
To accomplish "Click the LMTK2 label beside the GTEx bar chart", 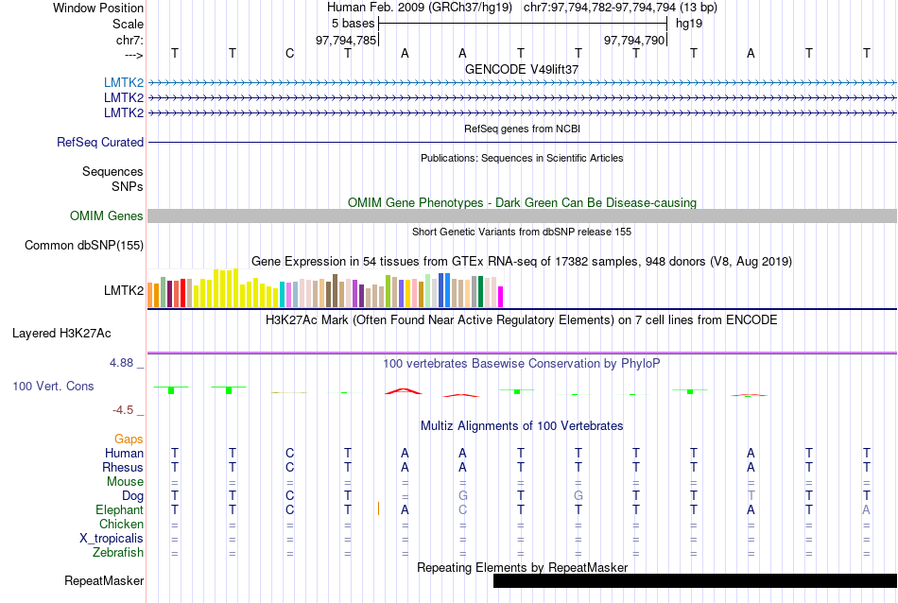I will pyautogui.click(x=124, y=290).
